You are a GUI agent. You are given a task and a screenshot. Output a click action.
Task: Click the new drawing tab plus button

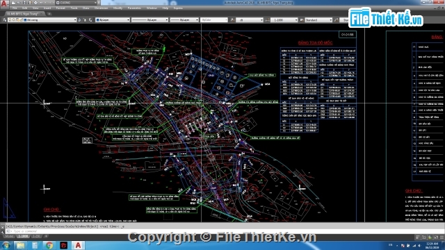(x=49, y=13)
